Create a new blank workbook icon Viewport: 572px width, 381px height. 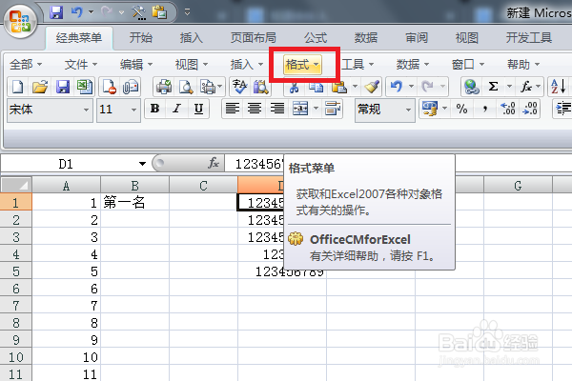point(17,87)
